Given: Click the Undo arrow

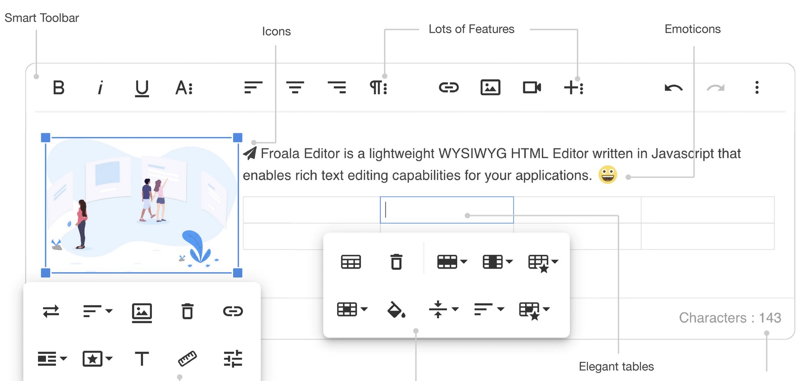Looking at the screenshot, I should (x=673, y=88).
